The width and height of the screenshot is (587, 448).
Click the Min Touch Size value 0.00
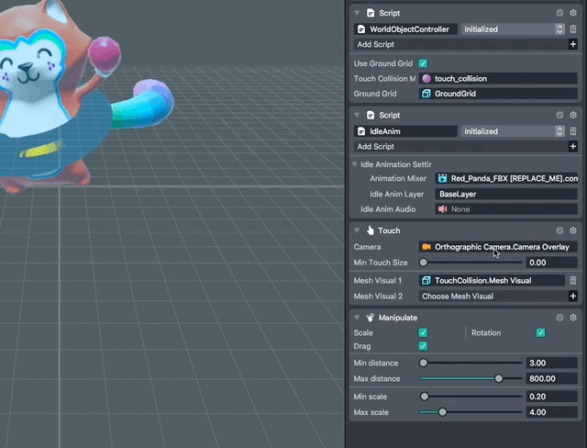coord(551,263)
